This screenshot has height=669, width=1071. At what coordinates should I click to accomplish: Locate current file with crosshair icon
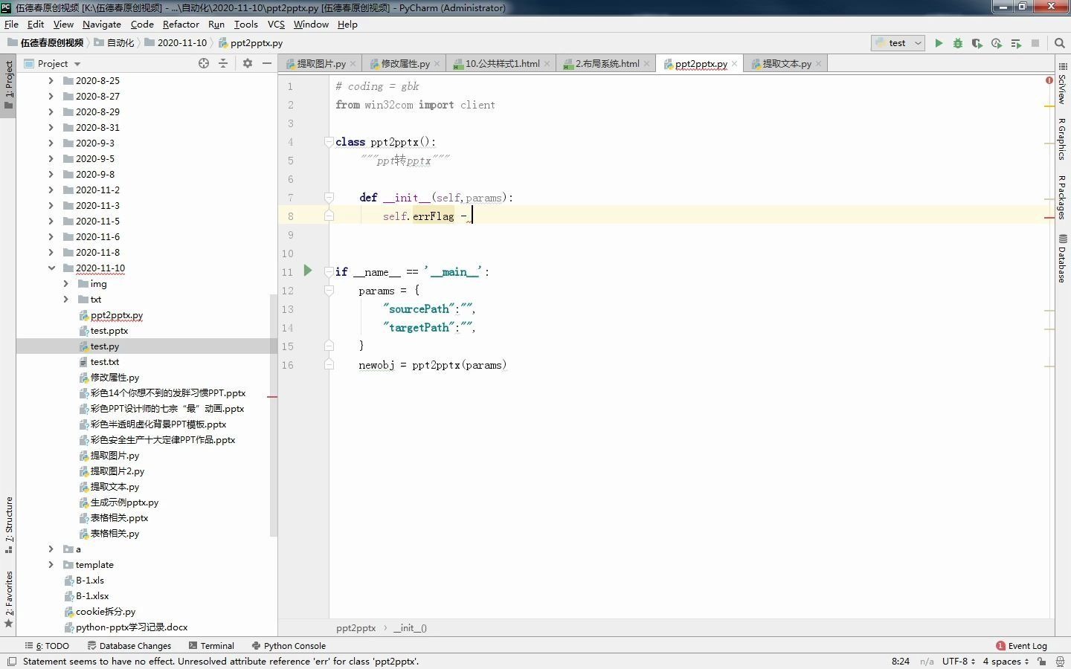204,63
